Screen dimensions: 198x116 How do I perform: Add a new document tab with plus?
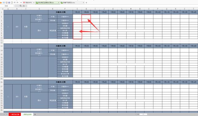[x=86, y=2]
